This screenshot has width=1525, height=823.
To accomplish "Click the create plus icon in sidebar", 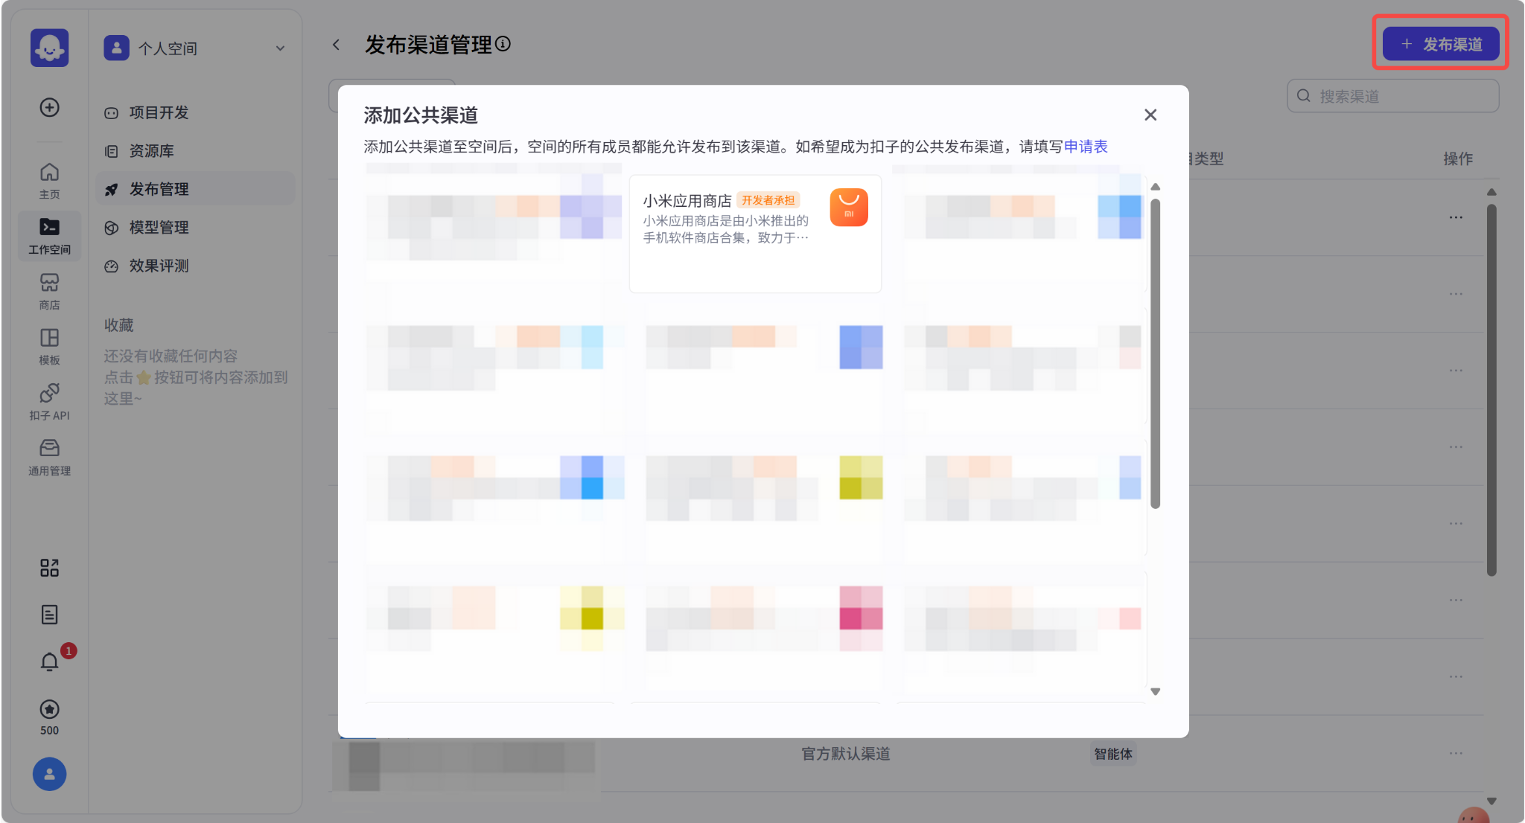I will tap(49, 107).
